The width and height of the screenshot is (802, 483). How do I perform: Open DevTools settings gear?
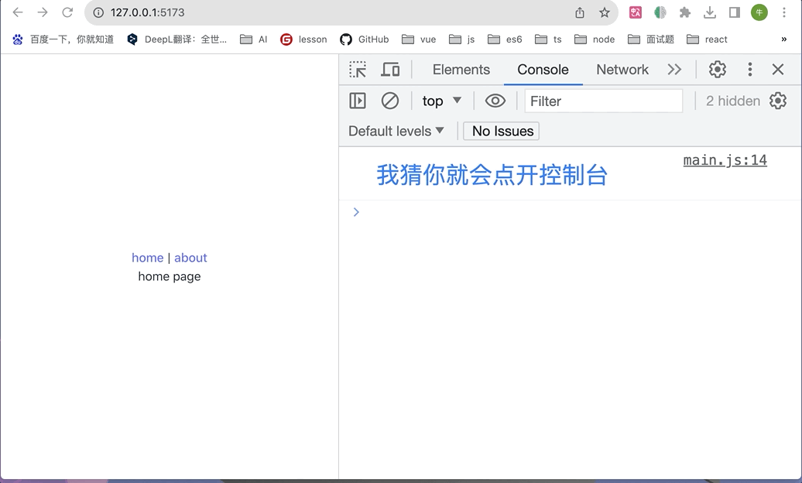point(717,69)
